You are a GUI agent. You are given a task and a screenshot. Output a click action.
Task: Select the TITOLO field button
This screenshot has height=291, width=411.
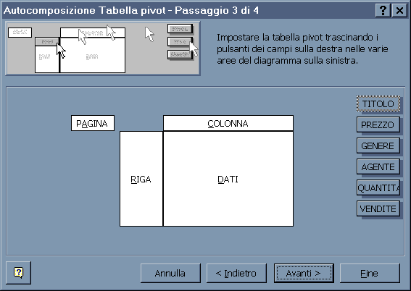click(378, 104)
